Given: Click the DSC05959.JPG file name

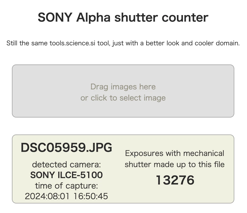Looking at the screenshot, I should (x=66, y=148).
